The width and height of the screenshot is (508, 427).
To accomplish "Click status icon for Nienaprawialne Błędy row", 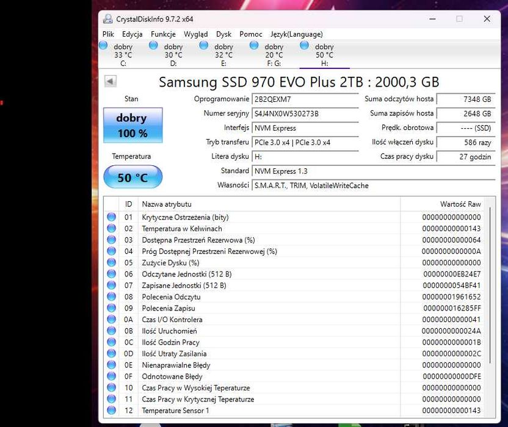I will tap(112, 365).
